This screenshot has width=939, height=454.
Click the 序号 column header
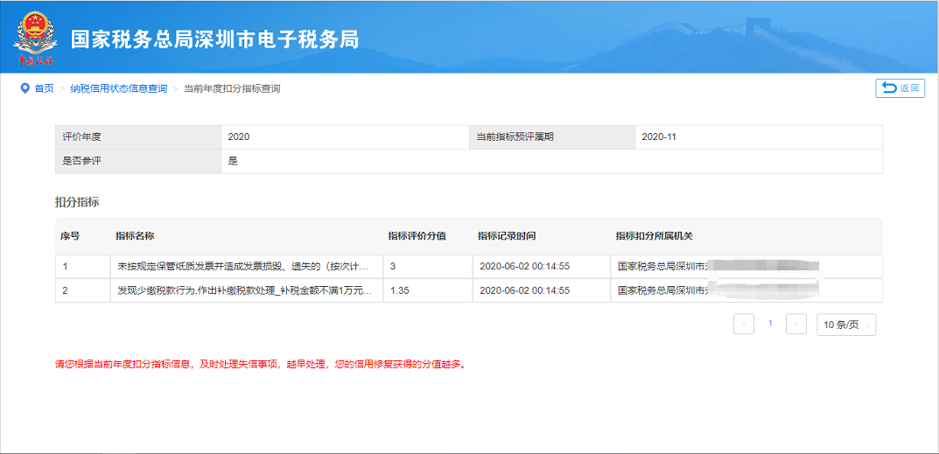69,236
